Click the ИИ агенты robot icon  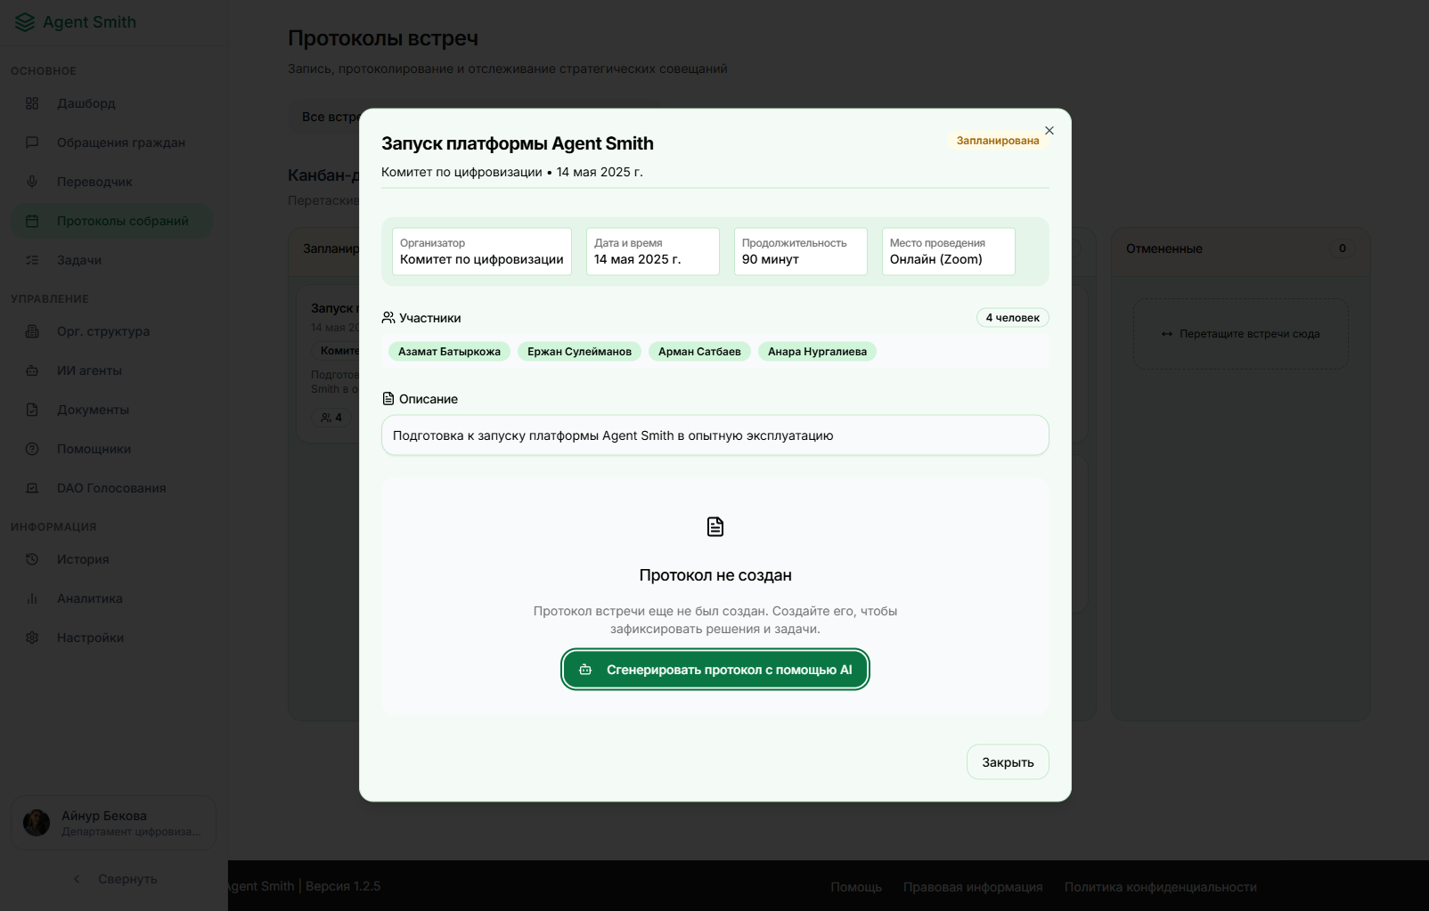(x=32, y=370)
